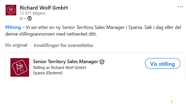Click the Vis stilling button
This screenshot has width=186, height=104.
click(163, 64)
